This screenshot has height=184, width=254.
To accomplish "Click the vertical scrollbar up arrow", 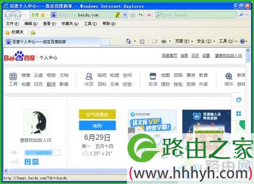I will pos(247,50).
